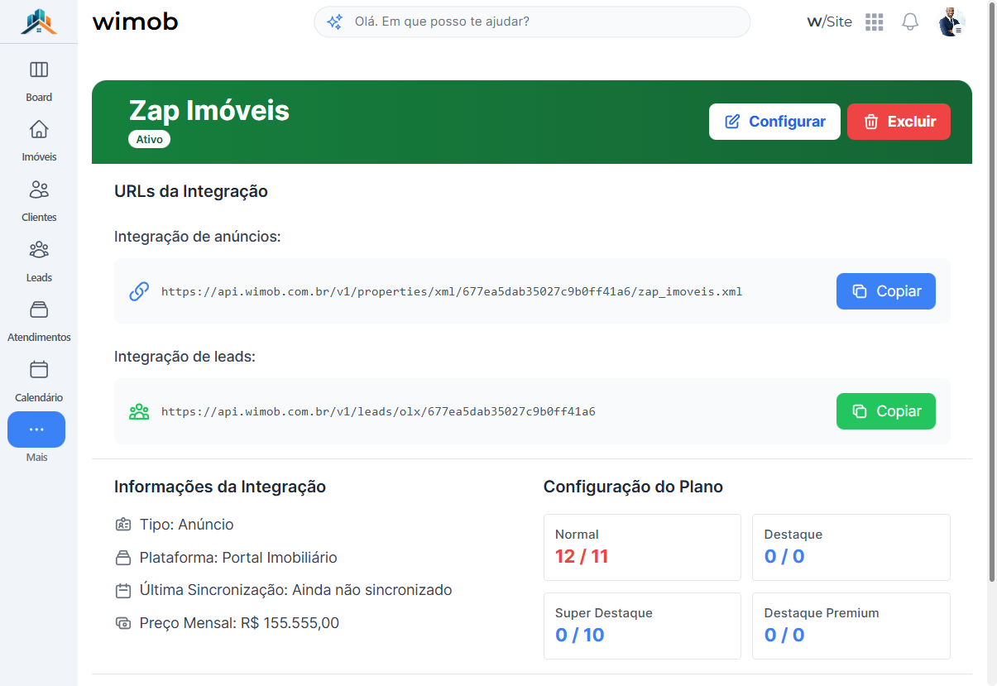The image size is (997, 686).
Task: Select the leads/olx URL text
Action: click(x=378, y=411)
